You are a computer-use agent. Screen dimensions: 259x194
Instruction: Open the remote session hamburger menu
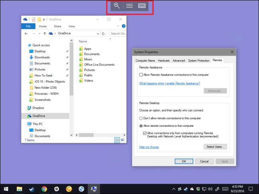(x=129, y=6)
